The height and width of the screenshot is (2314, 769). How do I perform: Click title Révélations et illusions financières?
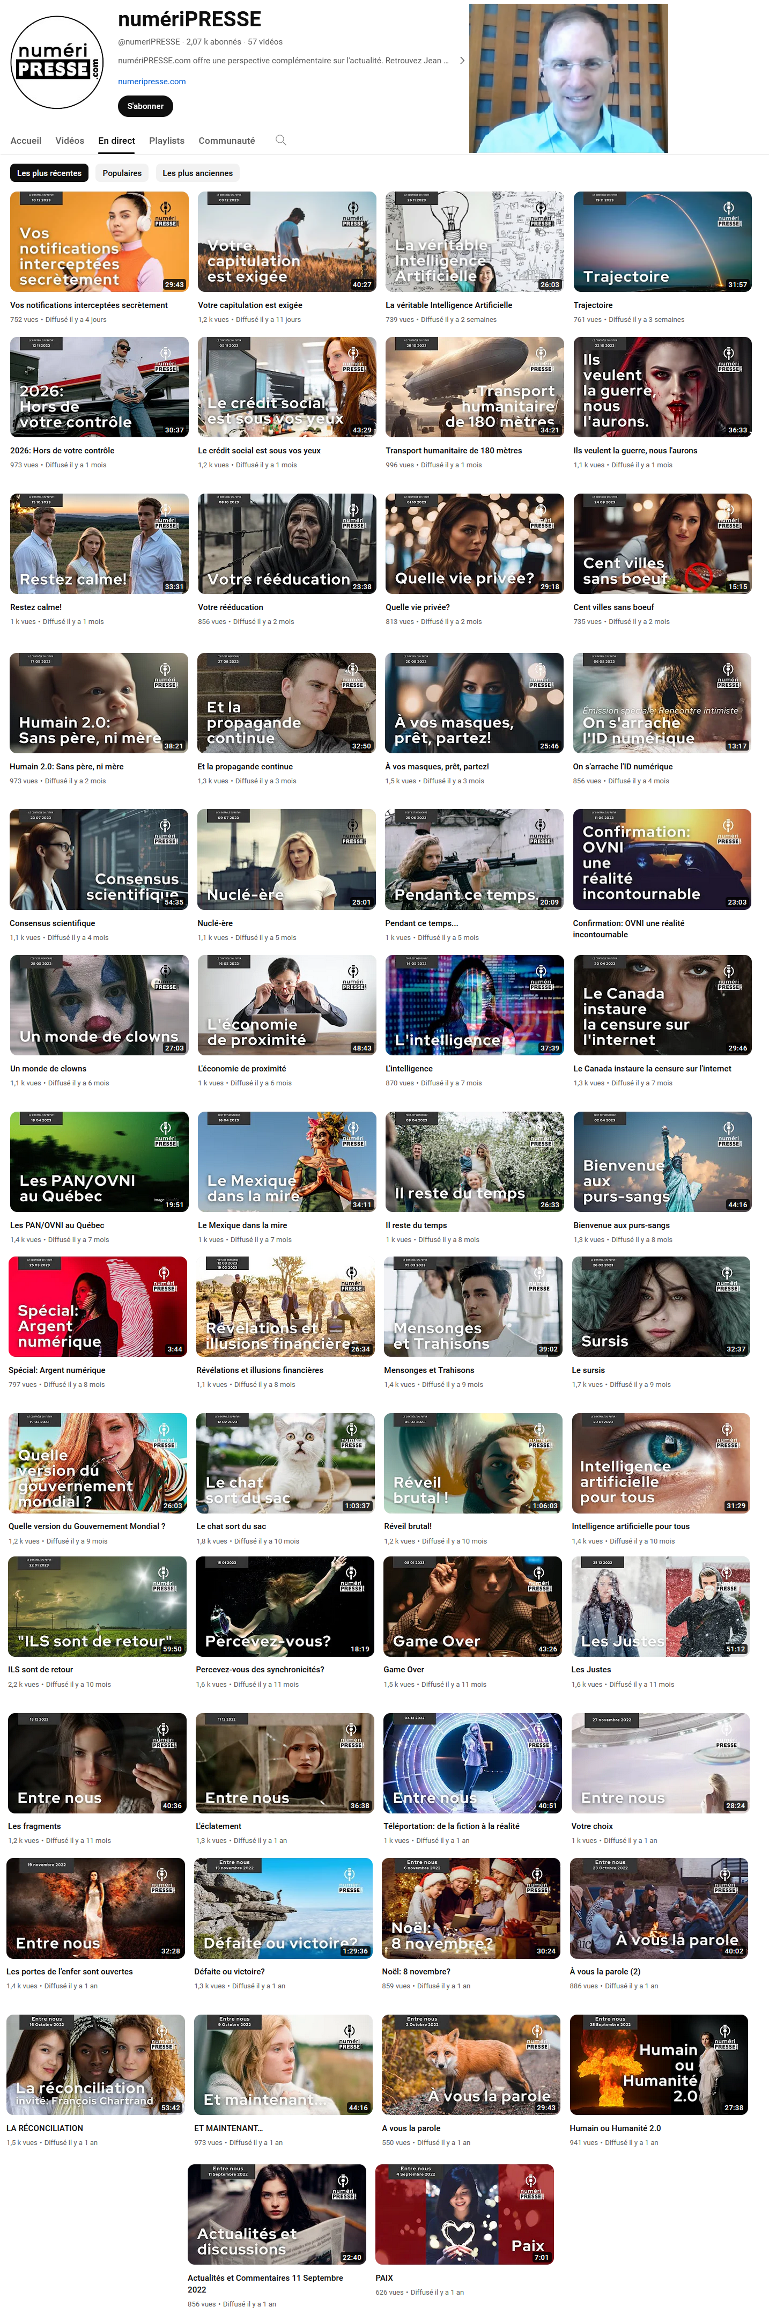260,1371
